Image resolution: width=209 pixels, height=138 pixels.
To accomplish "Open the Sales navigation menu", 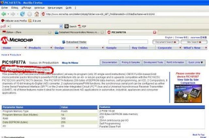I will [91, 48].
